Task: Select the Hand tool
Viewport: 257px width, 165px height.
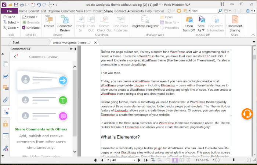Action: click(x=9, y=17)
